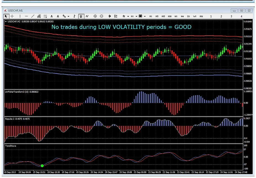Viewport: 256px width, 178px height.
Task: Select the first text A tool
Action: (x=52, y=16)
